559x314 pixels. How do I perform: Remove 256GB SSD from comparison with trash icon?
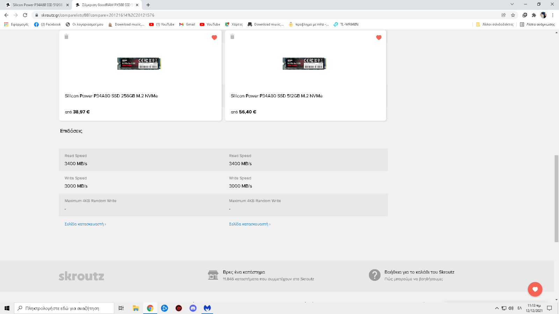click(x=66, y=37)
